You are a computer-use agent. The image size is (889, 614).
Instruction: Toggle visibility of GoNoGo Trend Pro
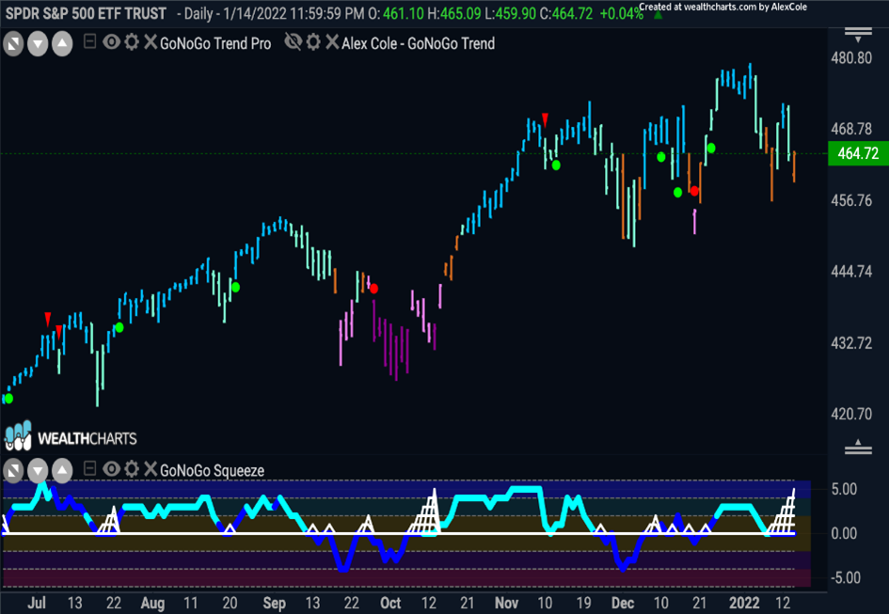click(111, 41)
